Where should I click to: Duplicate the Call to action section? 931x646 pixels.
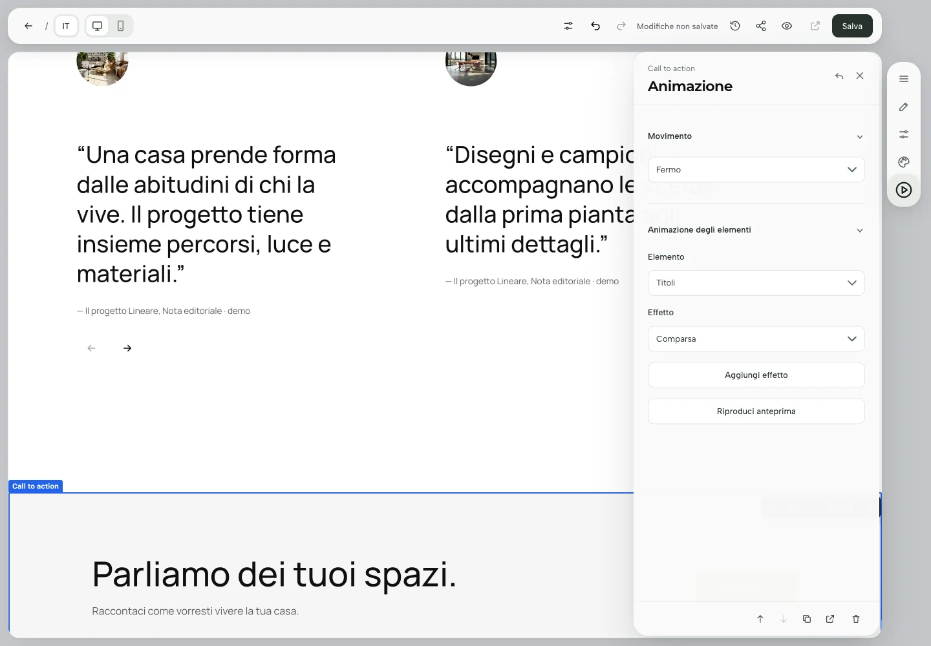pos(807,619)
